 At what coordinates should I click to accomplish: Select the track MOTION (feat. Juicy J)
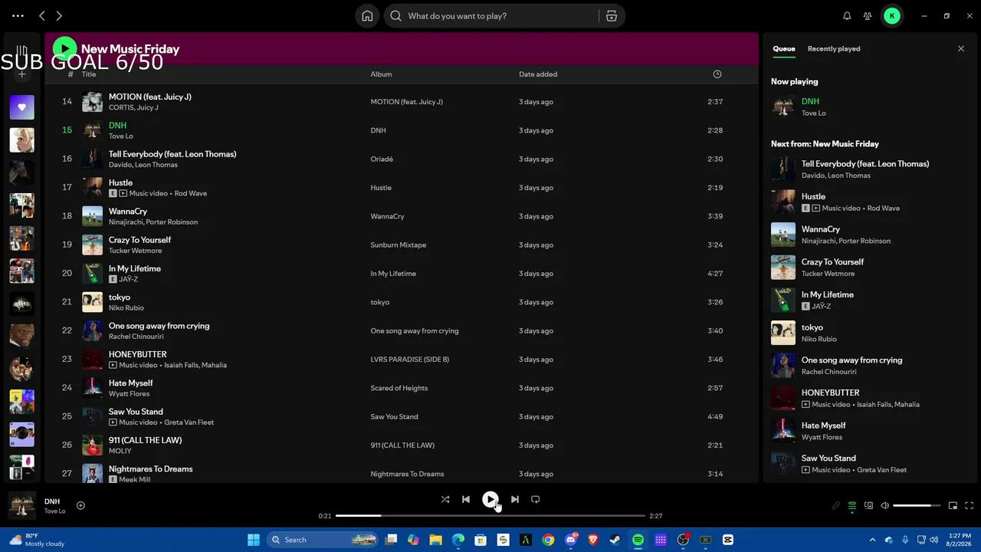[x=150, y=97]
